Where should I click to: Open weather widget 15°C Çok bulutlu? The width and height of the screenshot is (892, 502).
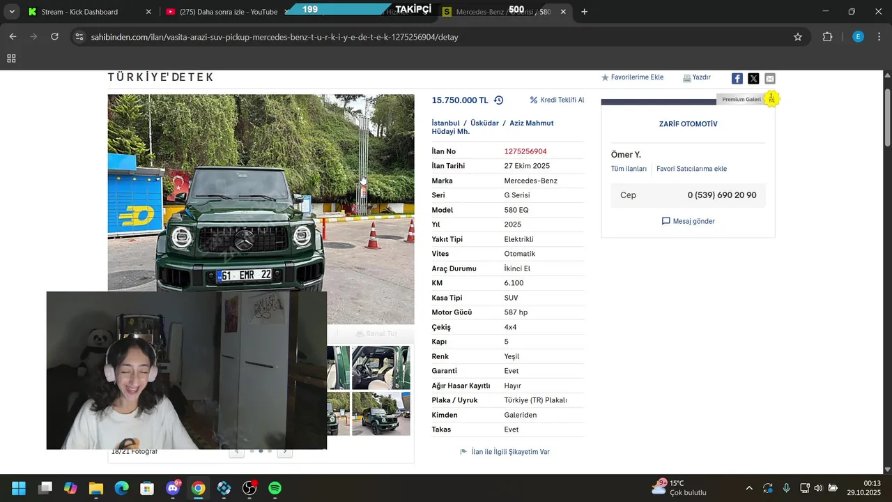[679, 487]
